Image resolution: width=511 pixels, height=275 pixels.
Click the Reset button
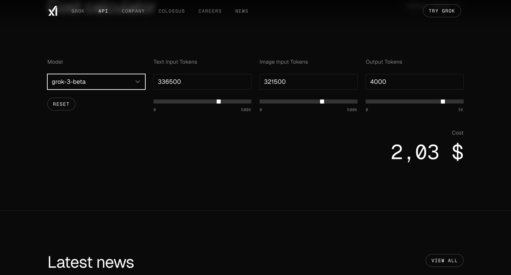tap(61, 104)
